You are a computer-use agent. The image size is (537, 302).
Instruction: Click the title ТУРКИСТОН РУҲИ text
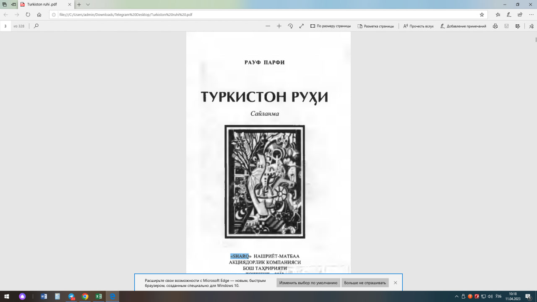[x=264, y=97]
